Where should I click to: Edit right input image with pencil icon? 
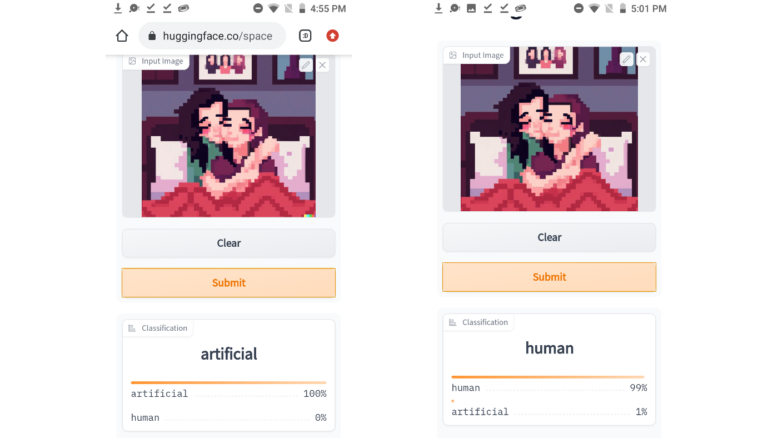(x=626, y=59)
